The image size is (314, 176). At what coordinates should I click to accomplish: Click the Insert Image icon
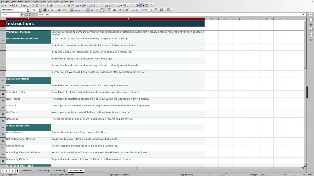click(x=106, y=5)
